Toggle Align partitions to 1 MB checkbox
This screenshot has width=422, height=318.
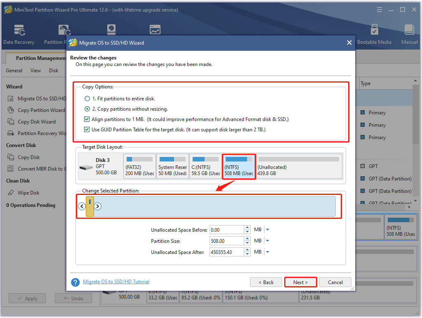pyautogui.click(x=87, y=119)
